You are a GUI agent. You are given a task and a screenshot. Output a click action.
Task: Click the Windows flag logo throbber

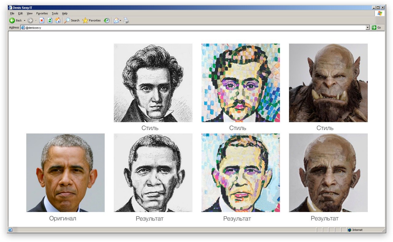(380, 13)
